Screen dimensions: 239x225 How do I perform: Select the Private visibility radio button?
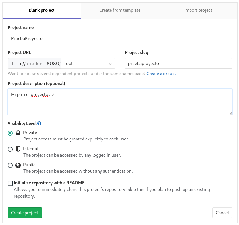(10, 133)
